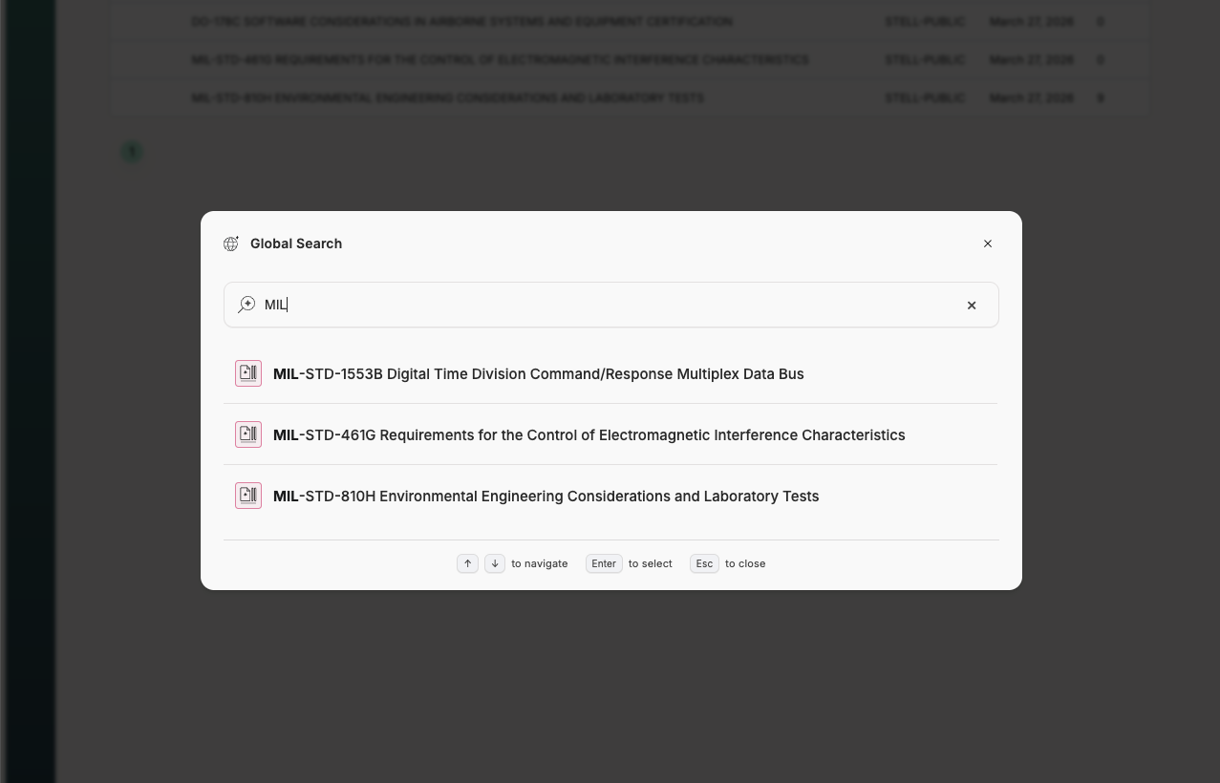This screenshot has height=783, width=1220.
Task: Click background row DO-178C Software Considerations
Action: [x=631, y=21]
